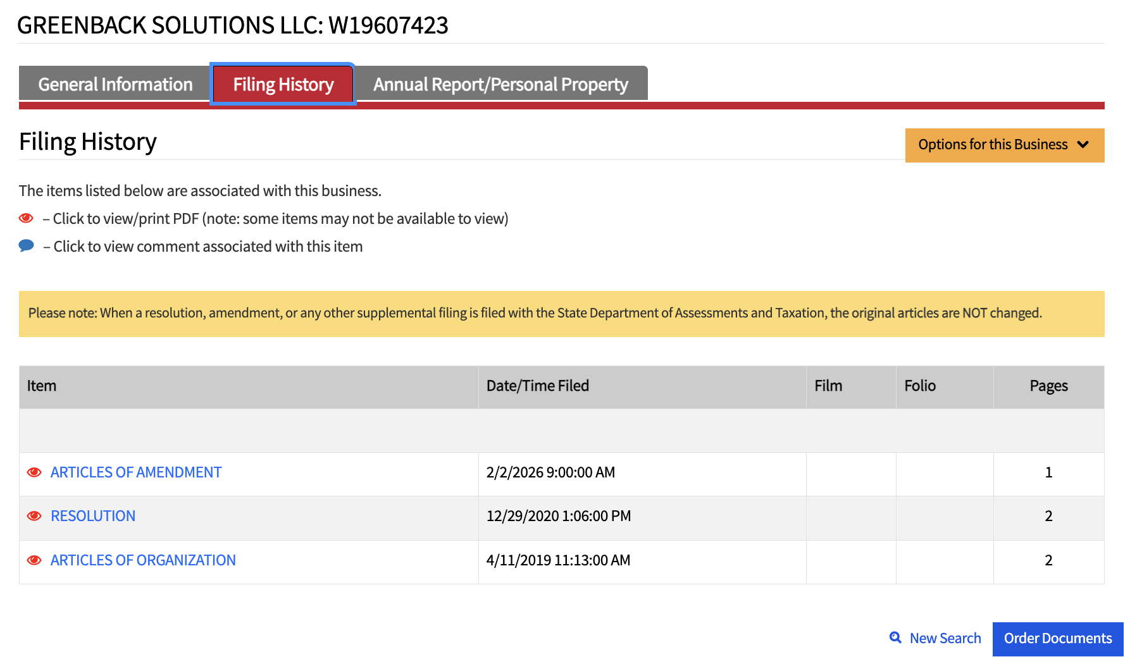Viewport: 1130px width, 664px height.
Task: Switch to the General Information tab
Action: pyautogui.click(x=115, y=84)
